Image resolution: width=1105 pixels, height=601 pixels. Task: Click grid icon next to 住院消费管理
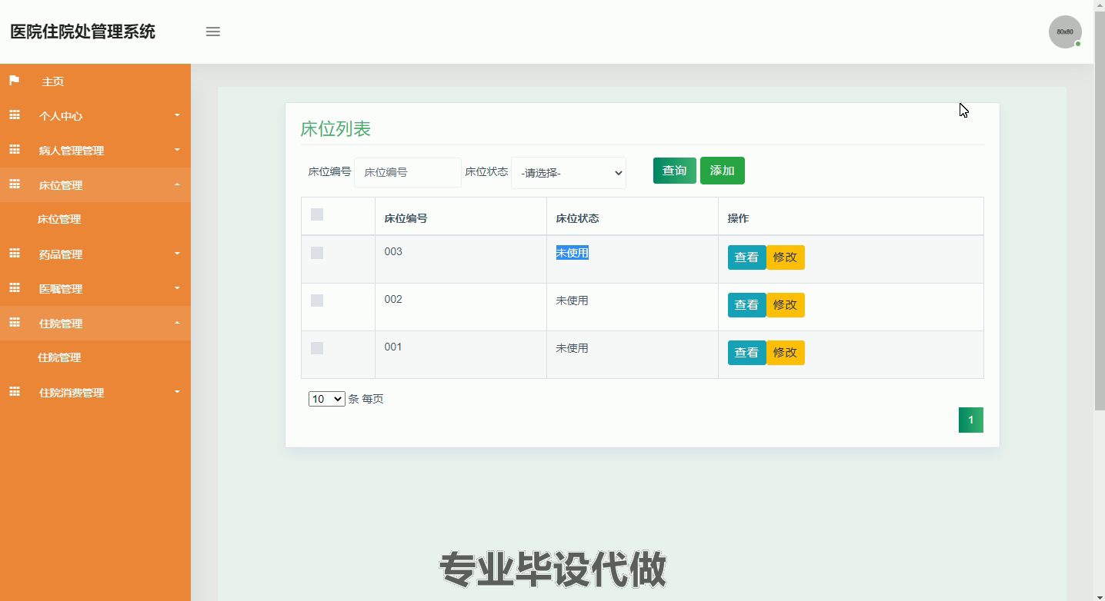(x=15, y=392)
